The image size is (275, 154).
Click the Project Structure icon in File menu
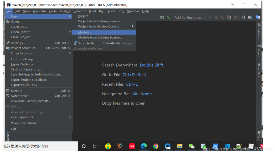pos(8,48)
